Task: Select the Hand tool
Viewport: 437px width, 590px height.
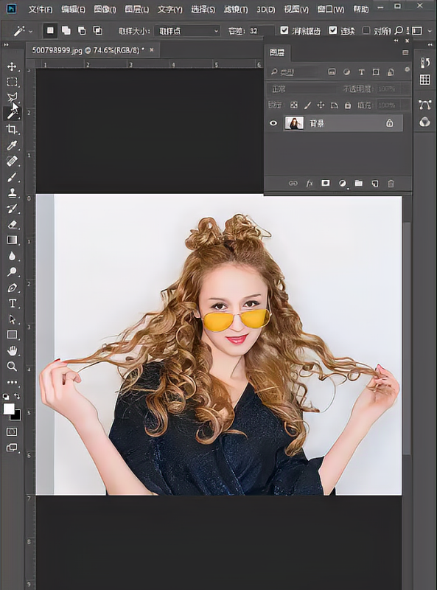Action: coord(12,351)
